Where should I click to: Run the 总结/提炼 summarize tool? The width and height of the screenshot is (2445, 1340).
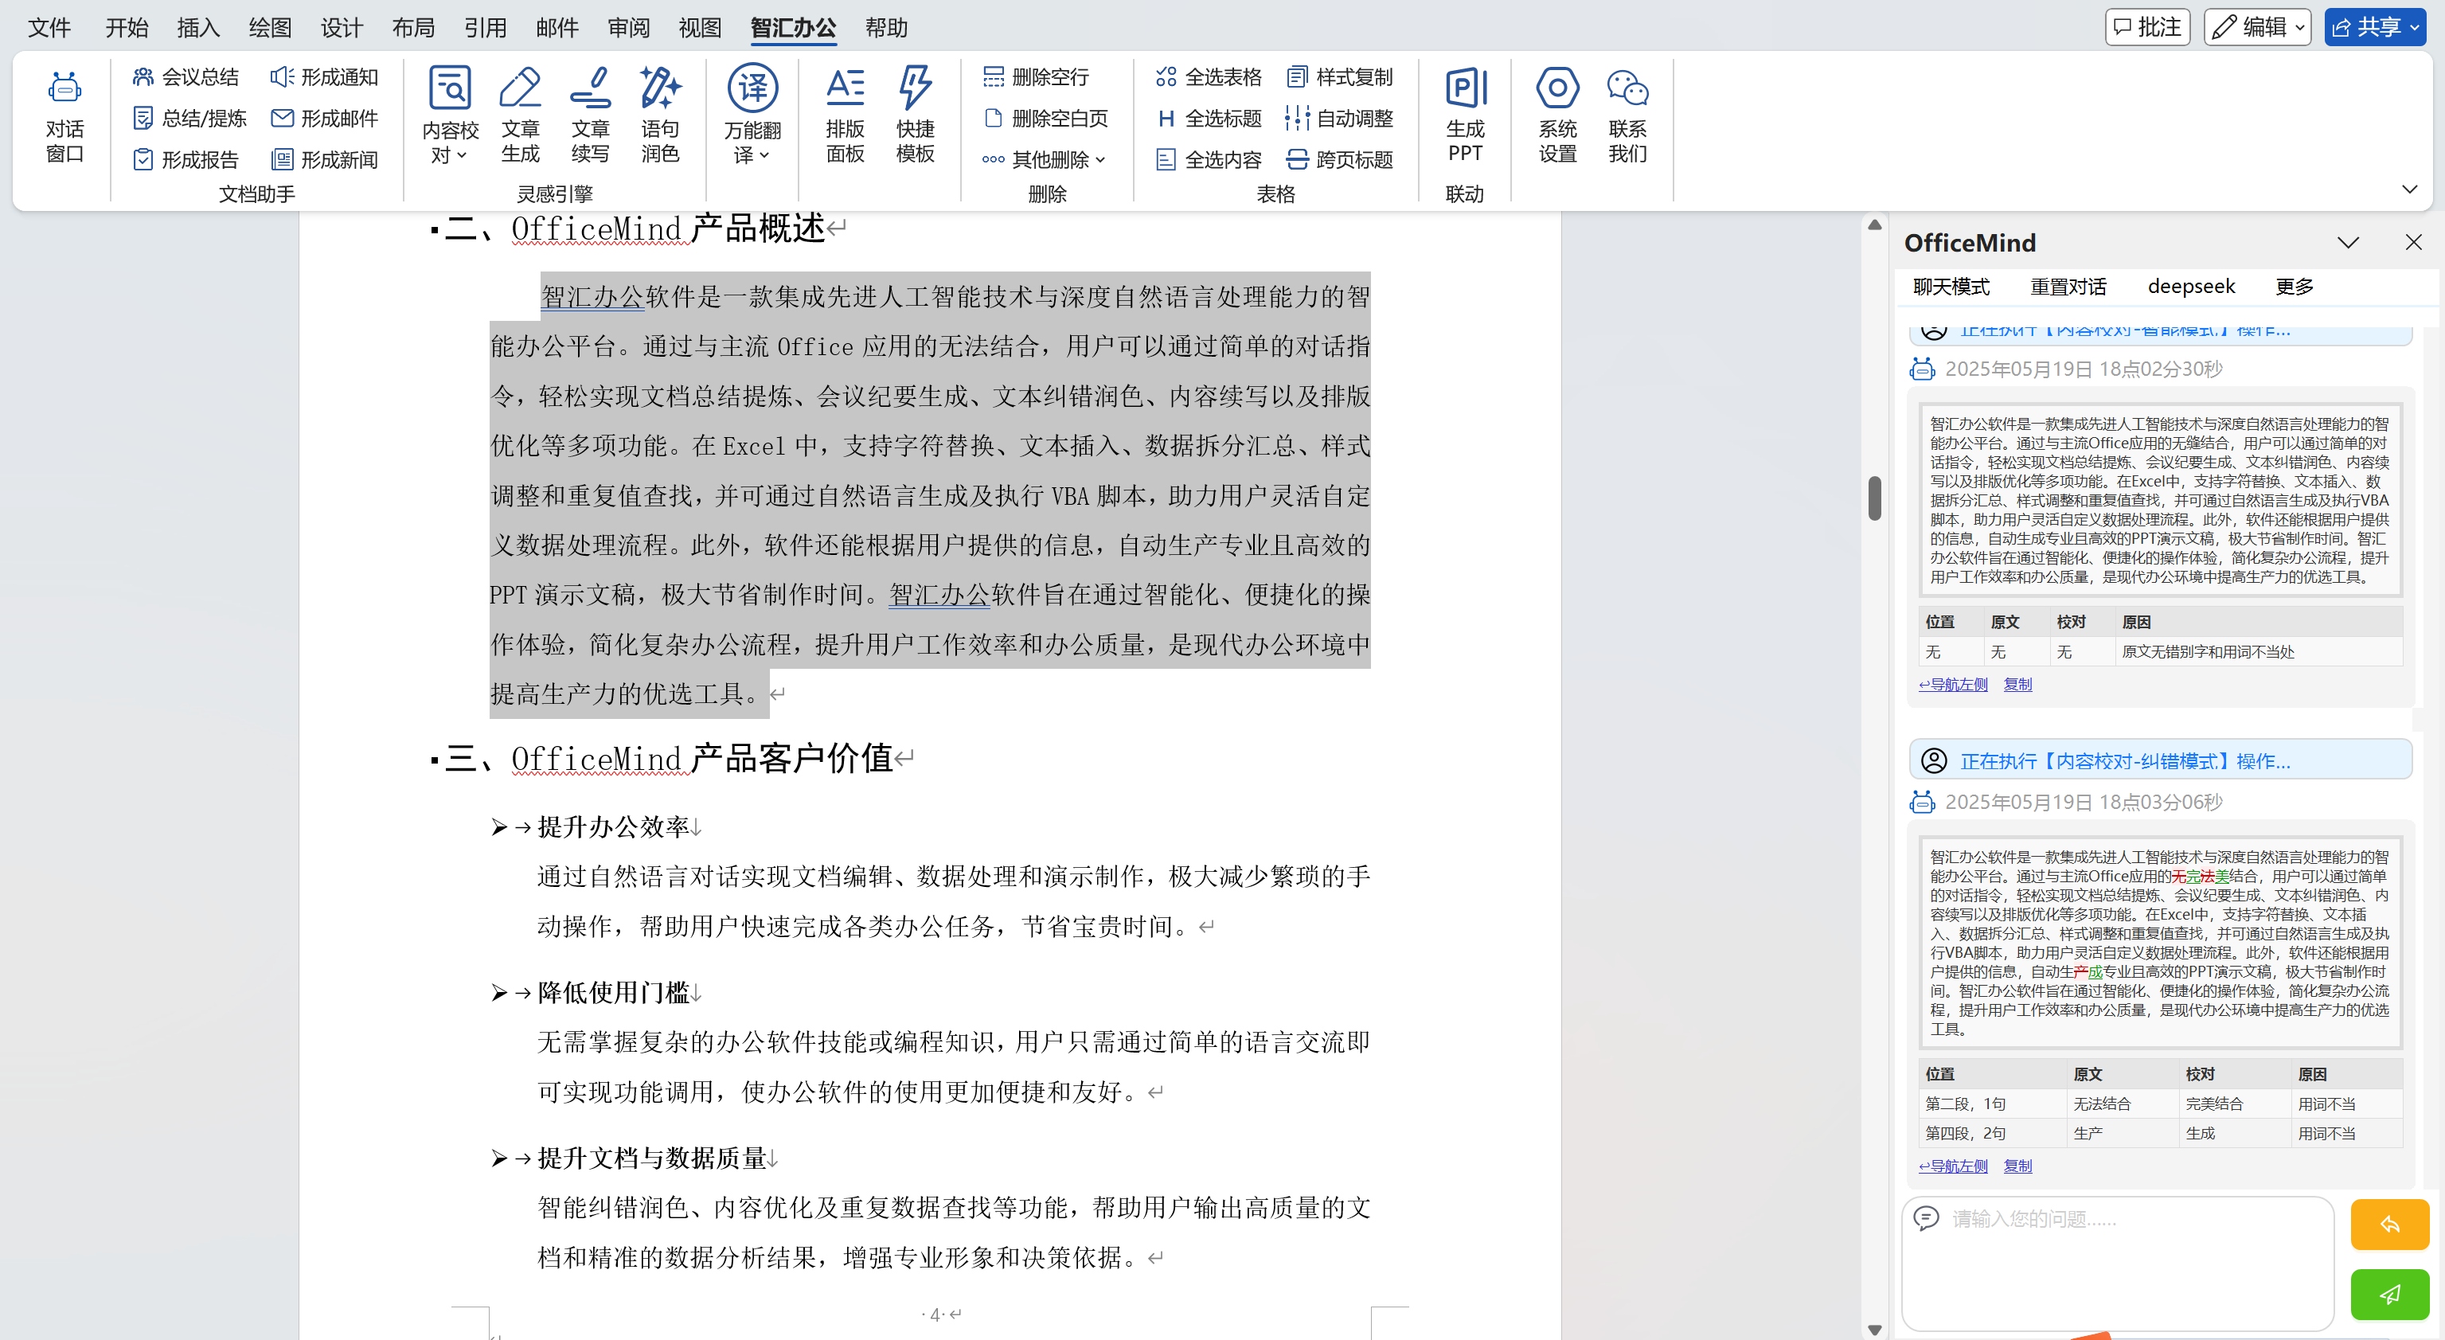189,119
